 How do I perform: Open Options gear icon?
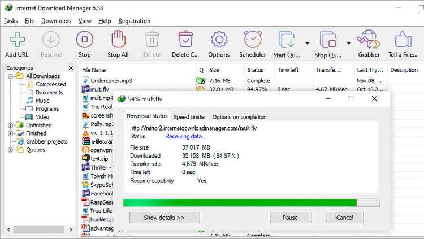coord(219,40)
